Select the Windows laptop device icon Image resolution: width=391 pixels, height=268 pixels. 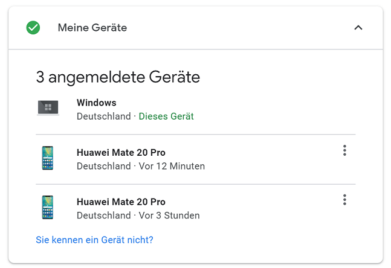(x=48, y=107)
